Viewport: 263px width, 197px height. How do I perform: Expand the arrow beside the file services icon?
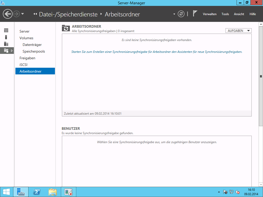tap(12, 51)
